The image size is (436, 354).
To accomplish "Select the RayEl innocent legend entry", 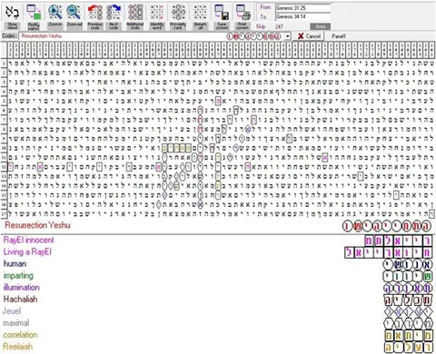I will pyautogui.click(x=28, y=241).
